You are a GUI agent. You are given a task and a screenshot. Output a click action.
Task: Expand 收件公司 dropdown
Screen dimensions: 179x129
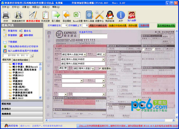(81, 81)
